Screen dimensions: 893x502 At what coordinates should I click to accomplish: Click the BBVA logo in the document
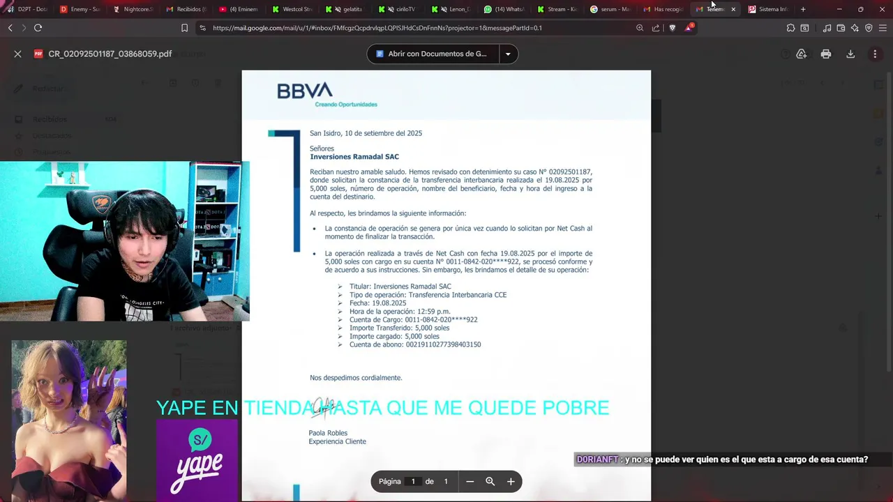[305, 91]
